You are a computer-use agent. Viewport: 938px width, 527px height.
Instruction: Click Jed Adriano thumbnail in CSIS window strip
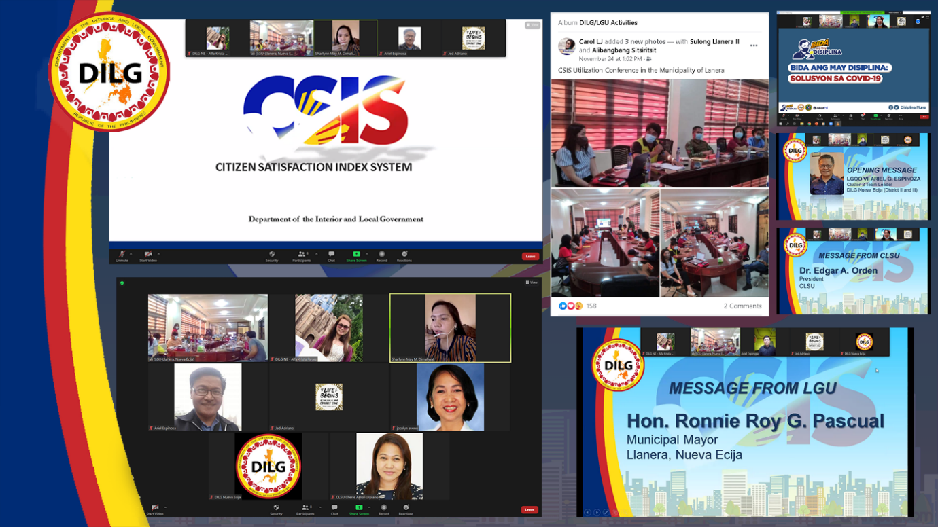(473, 38)
